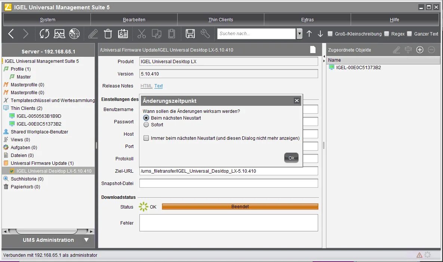
Task: Open the Bearbeiten menu
Action: (134, 19)
